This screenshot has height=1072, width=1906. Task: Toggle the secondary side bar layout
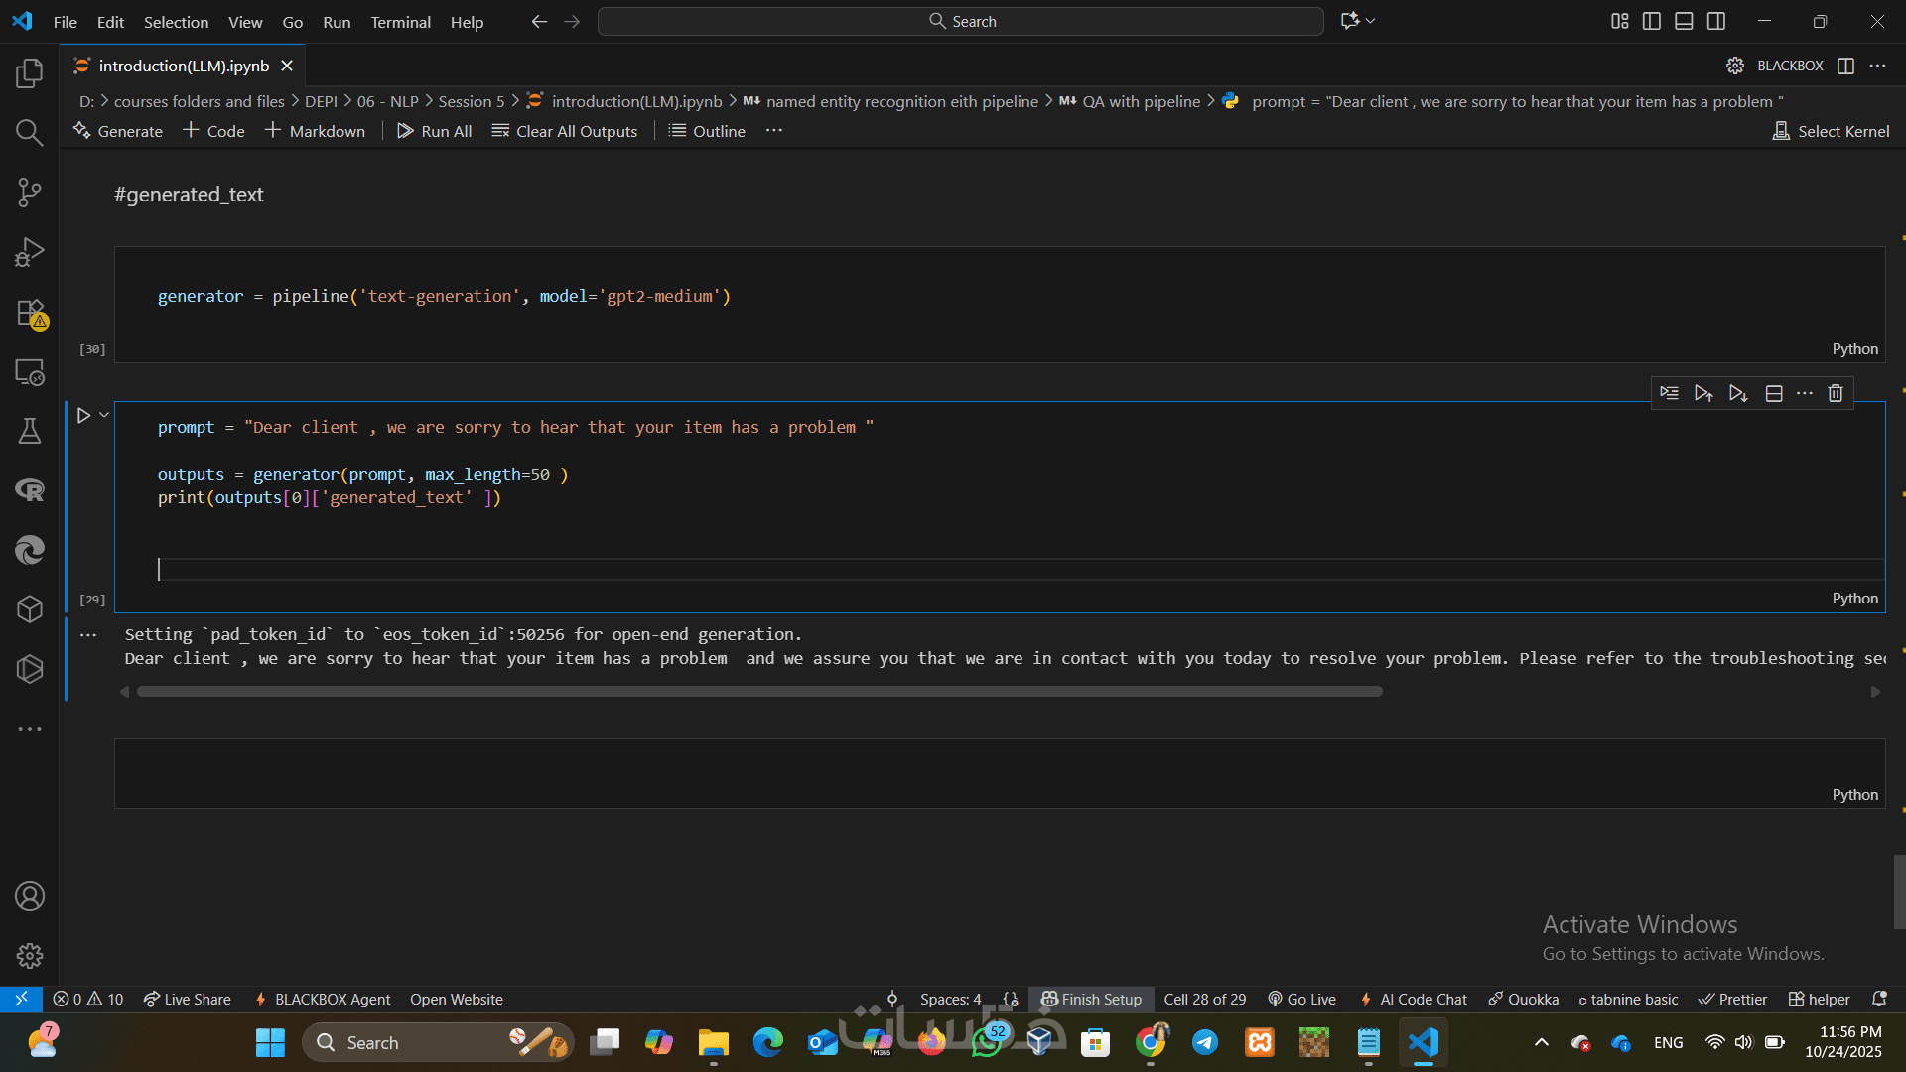coord(1716,21)
